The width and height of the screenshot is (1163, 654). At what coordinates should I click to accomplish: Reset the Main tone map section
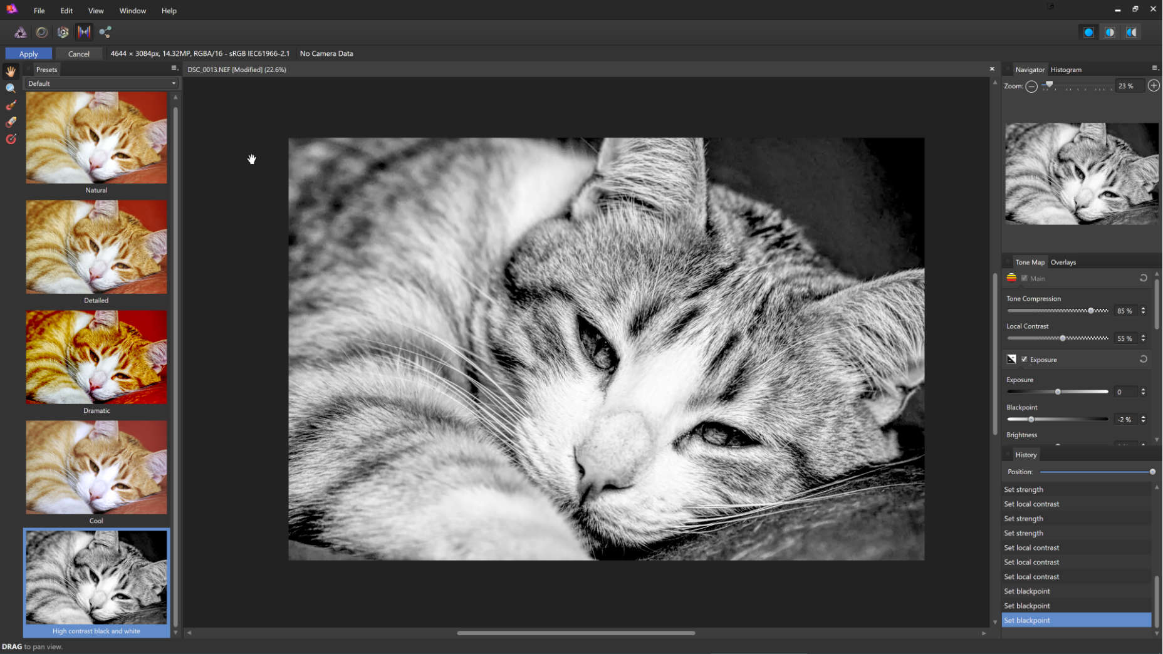coord(1144,278)
